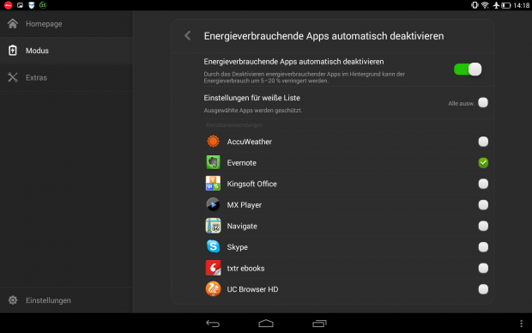Click the Evernote elephant icon
Viewport: 532px width, 333px height.
[x=213, y=162]
